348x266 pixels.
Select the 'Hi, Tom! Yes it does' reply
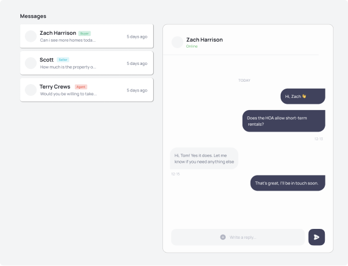[x=204, y=158]
